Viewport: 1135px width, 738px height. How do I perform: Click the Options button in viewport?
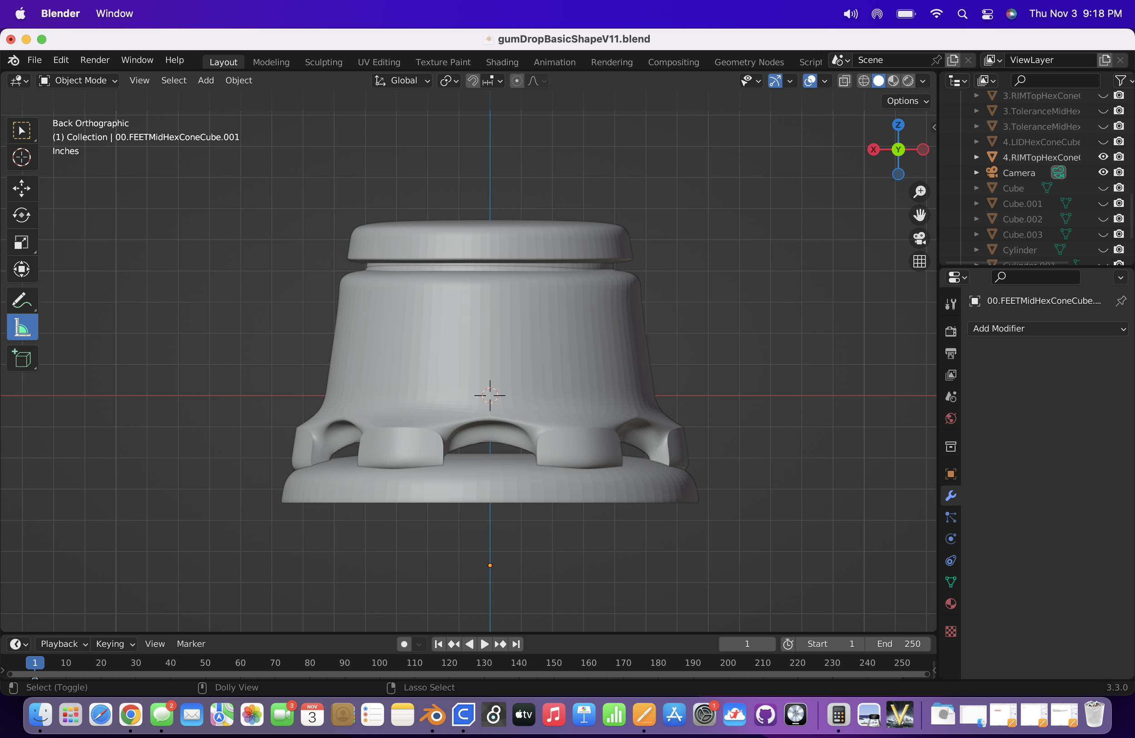tap(907, 101)
